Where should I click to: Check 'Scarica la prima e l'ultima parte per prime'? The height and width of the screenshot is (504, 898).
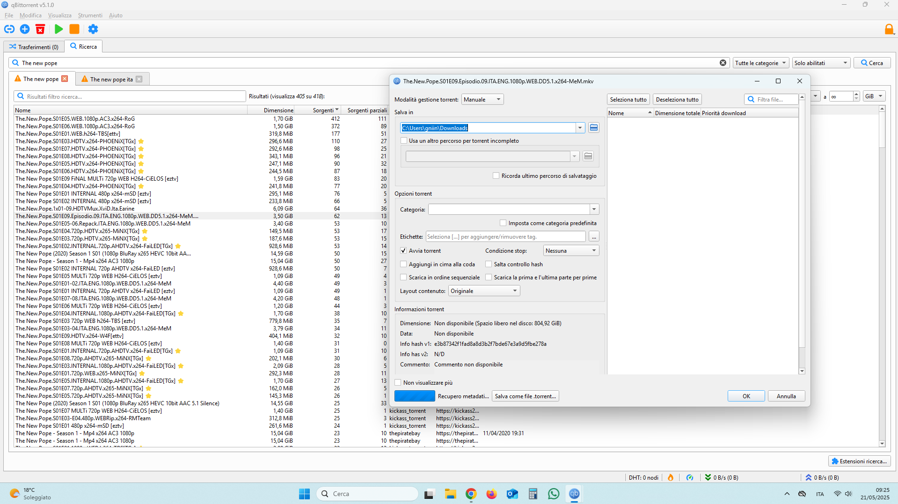click(x=489, y=278)
